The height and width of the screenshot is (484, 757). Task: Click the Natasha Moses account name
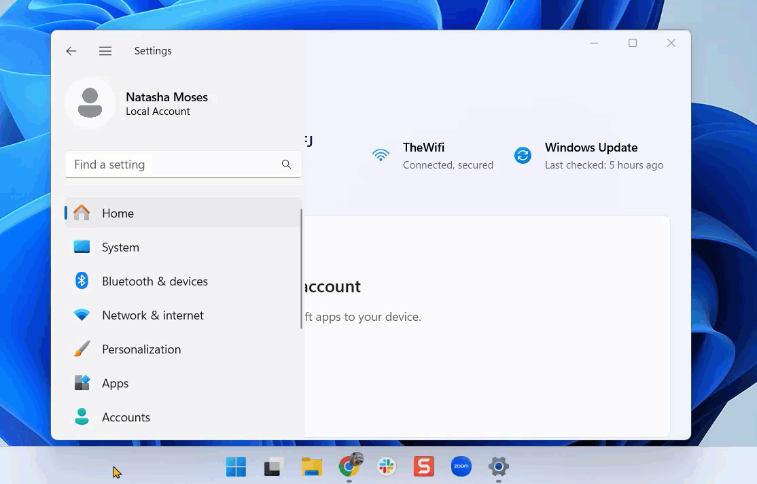[166, 97]
